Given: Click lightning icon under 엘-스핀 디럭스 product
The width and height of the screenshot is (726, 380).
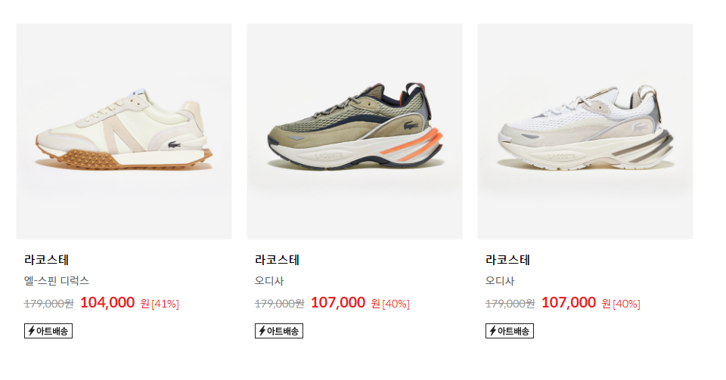Looking at the screenshot, I should click(32, 331).
